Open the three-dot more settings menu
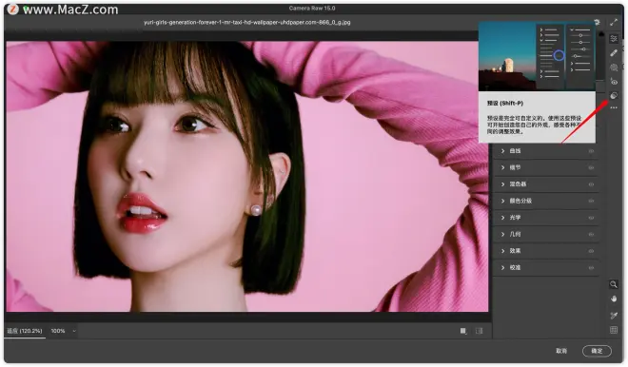This screenshot has width=628, height=367. point(614,108)
